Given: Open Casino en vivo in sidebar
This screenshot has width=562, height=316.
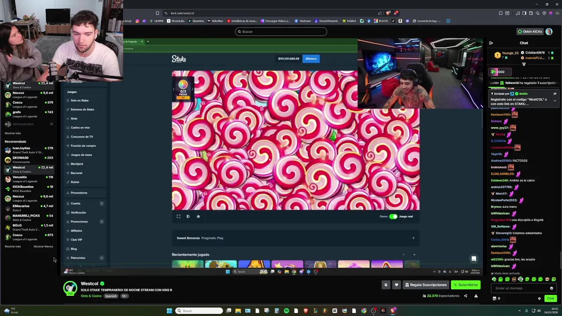Looking at the screenshot, I should tap(80, 128).
